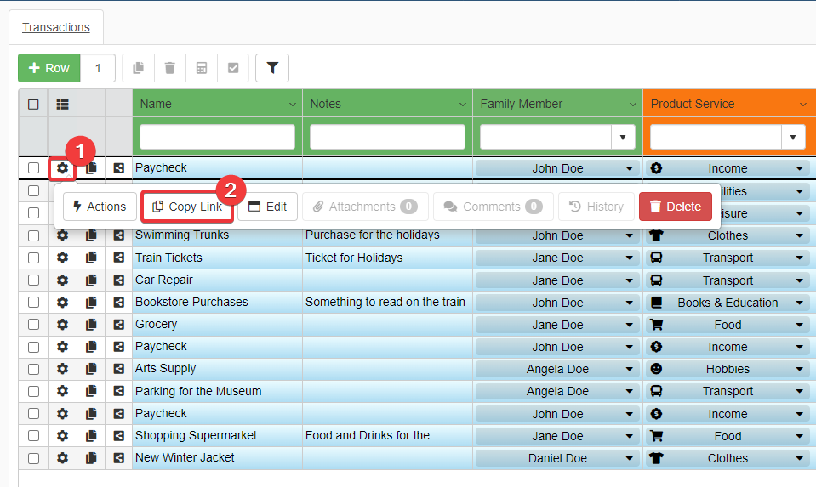The image size is (816, 487).
Task: Click the calculator icon in toolbar
Action: point(202,68)
